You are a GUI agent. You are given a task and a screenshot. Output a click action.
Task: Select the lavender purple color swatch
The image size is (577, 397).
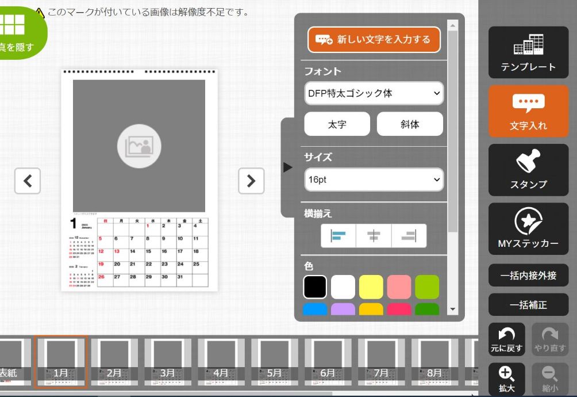click(343, 310)
